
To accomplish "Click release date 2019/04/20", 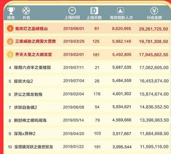I will pos(74,133).
